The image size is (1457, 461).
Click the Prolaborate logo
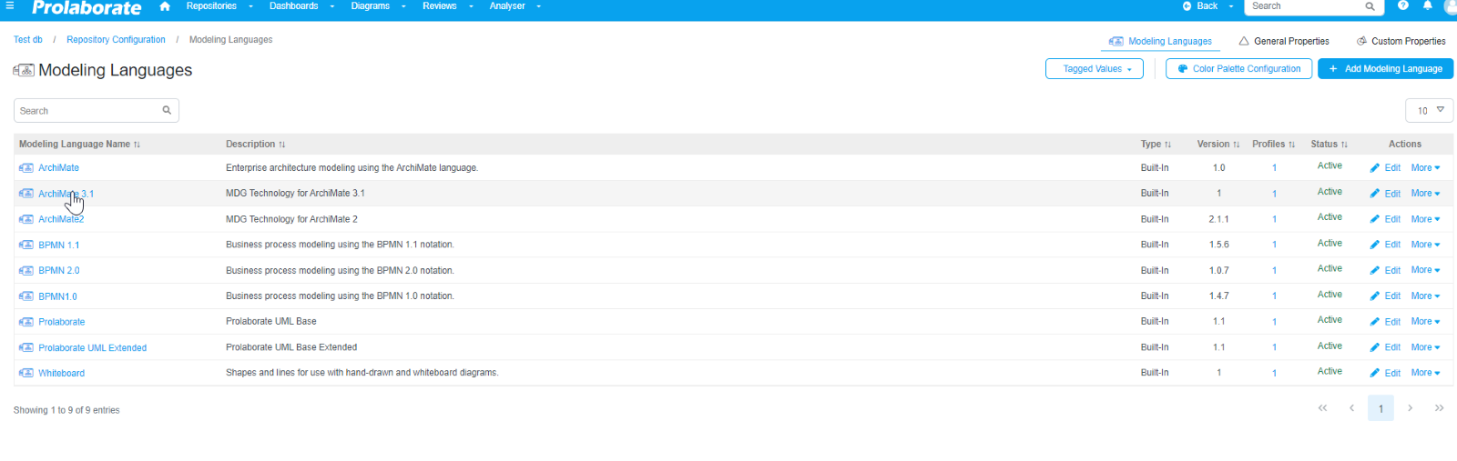[x=87, y=7]
